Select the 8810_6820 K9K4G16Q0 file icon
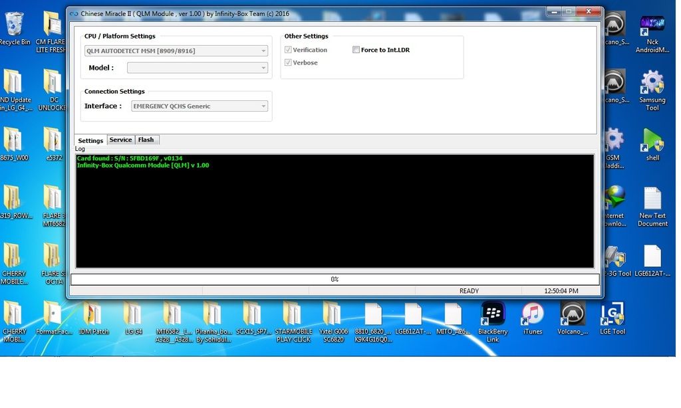Viewport: 681px width, 408px height. click(x=373, y=321)
